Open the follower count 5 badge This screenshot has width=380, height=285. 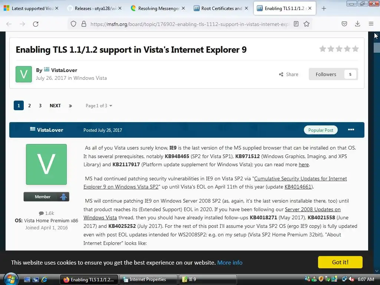pos(350,74)
